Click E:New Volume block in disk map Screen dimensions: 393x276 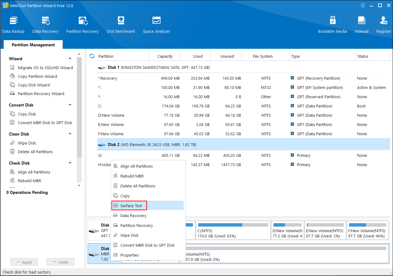click(325, 230)
